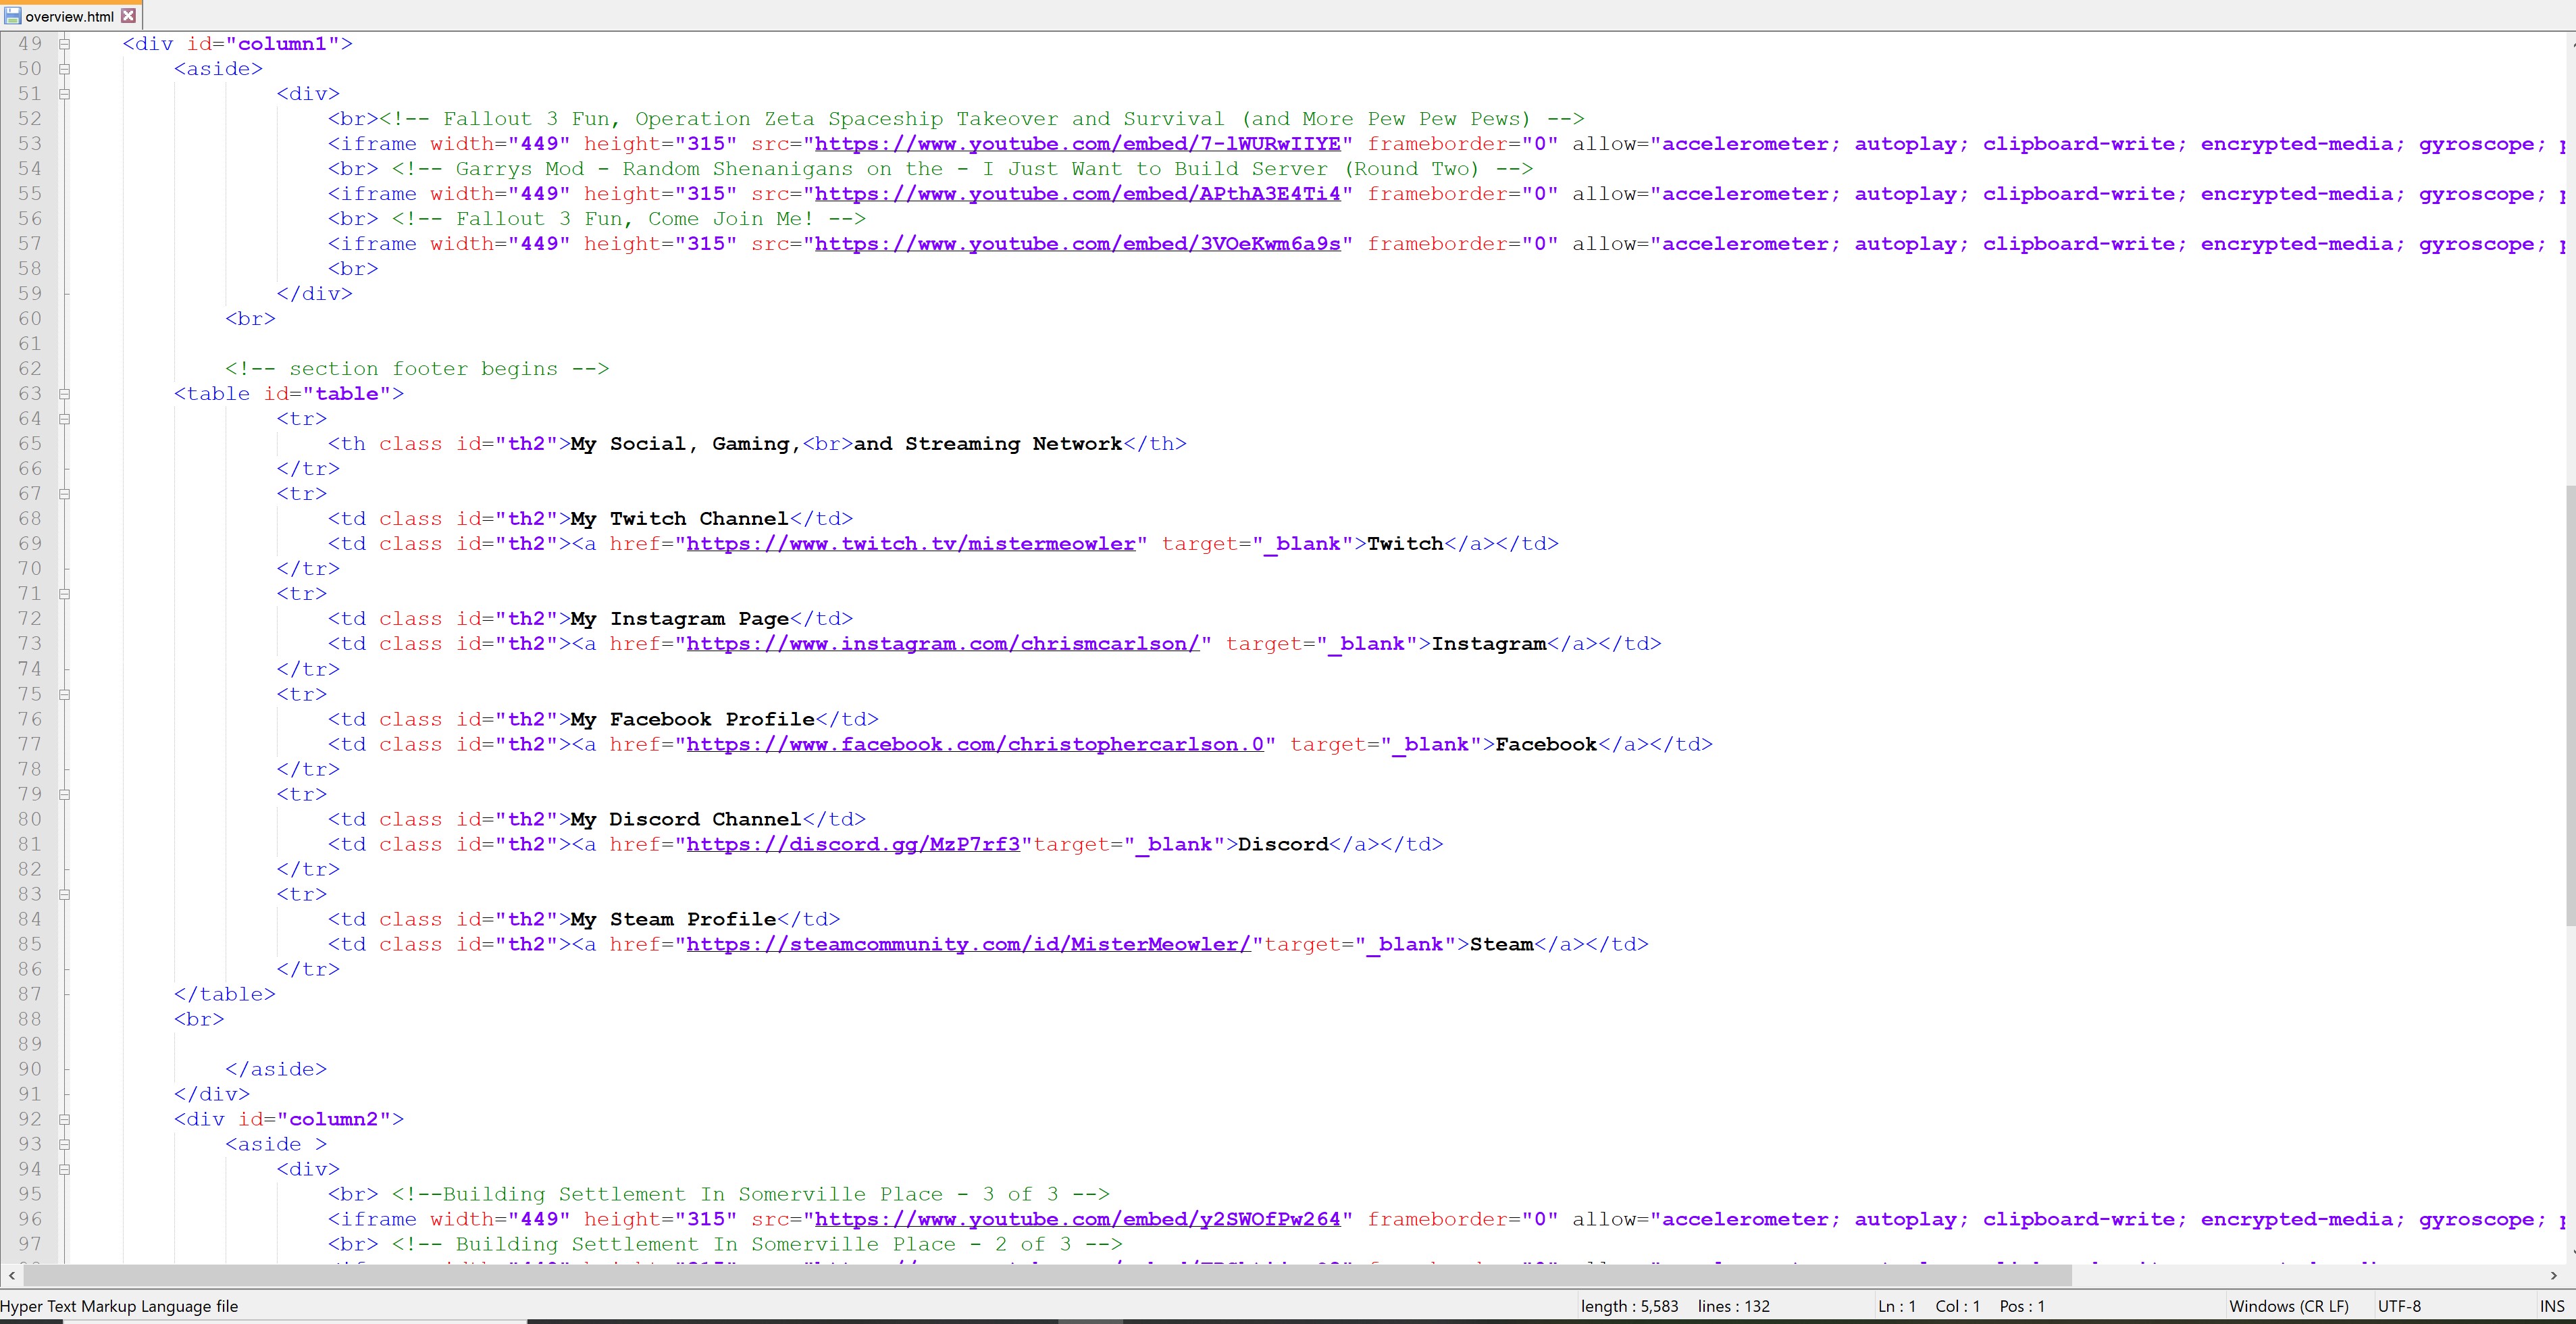Open the instagram.com/chrismcarlson link

(x=943, y=644)
